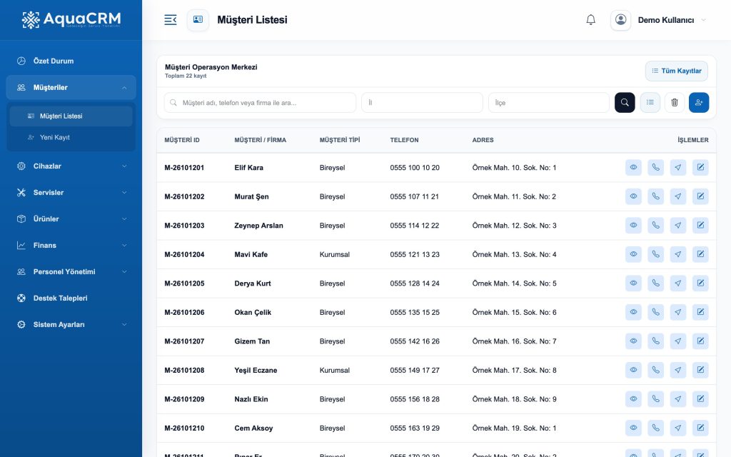Call Mavi Kafe using phone icon
731x457 pixels.
click(655, 254)
